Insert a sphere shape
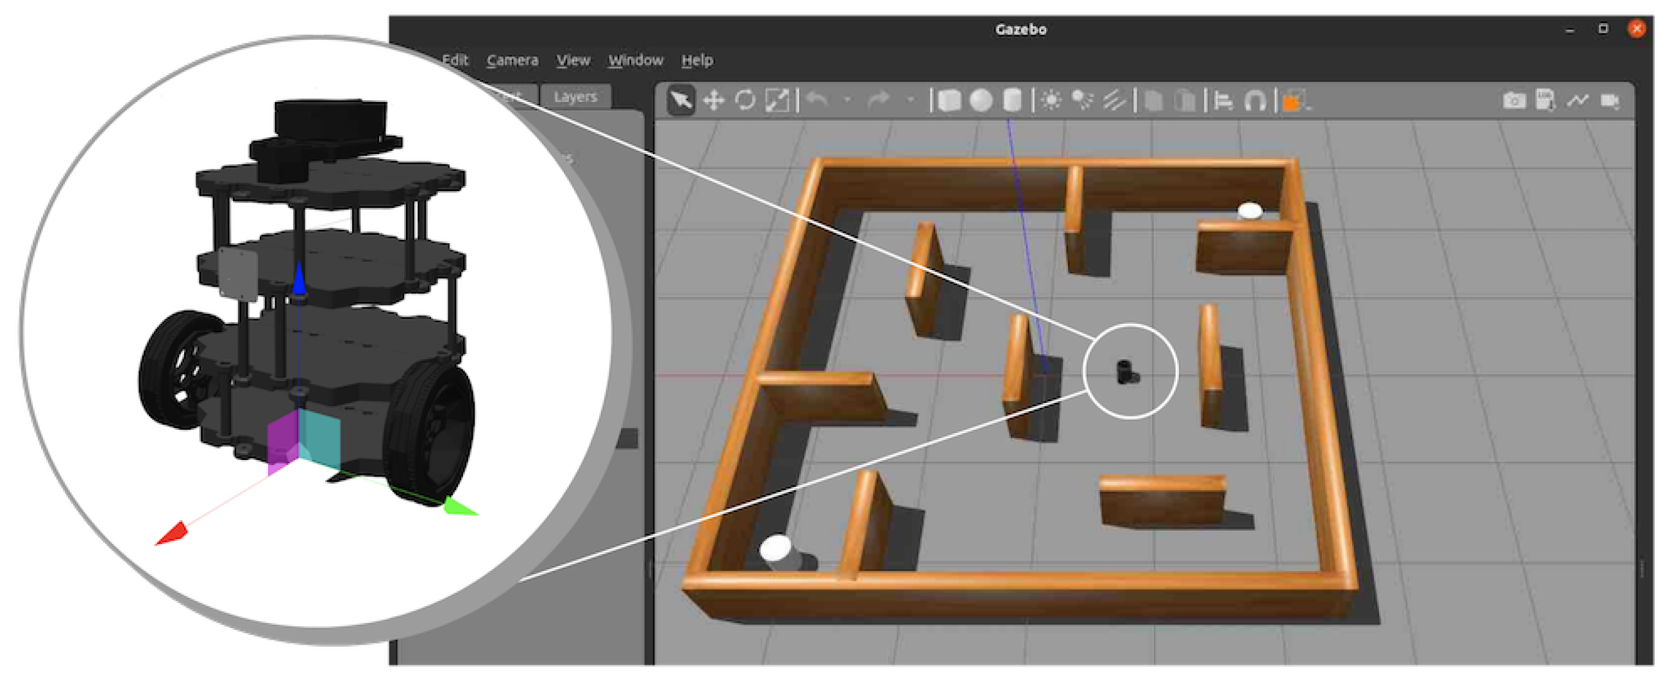This screenshot has height=680, width=1667. pos(981,101)
